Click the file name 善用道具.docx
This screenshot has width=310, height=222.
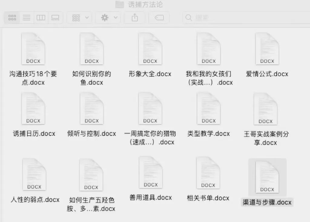point(151,198)
